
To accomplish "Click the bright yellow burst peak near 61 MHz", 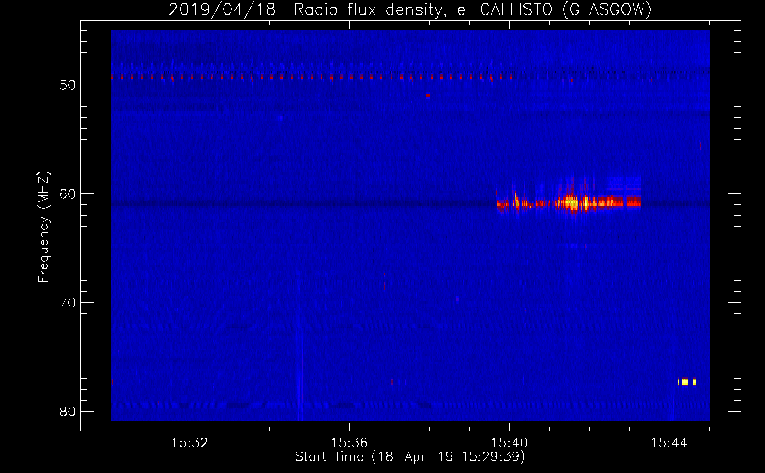I will click(x=572, y=203).
